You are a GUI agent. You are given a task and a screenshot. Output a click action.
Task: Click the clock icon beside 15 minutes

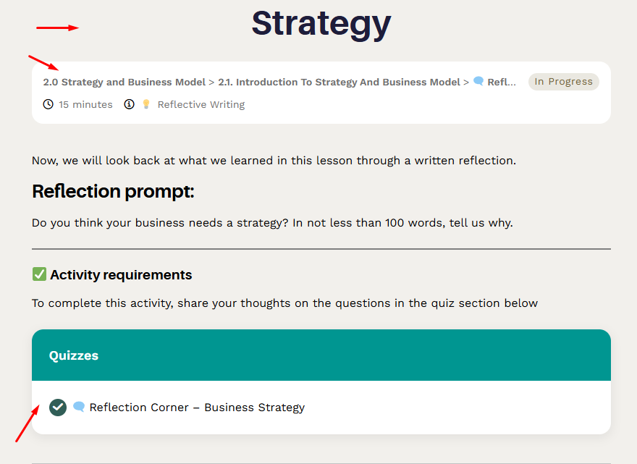tap(48, 104)
